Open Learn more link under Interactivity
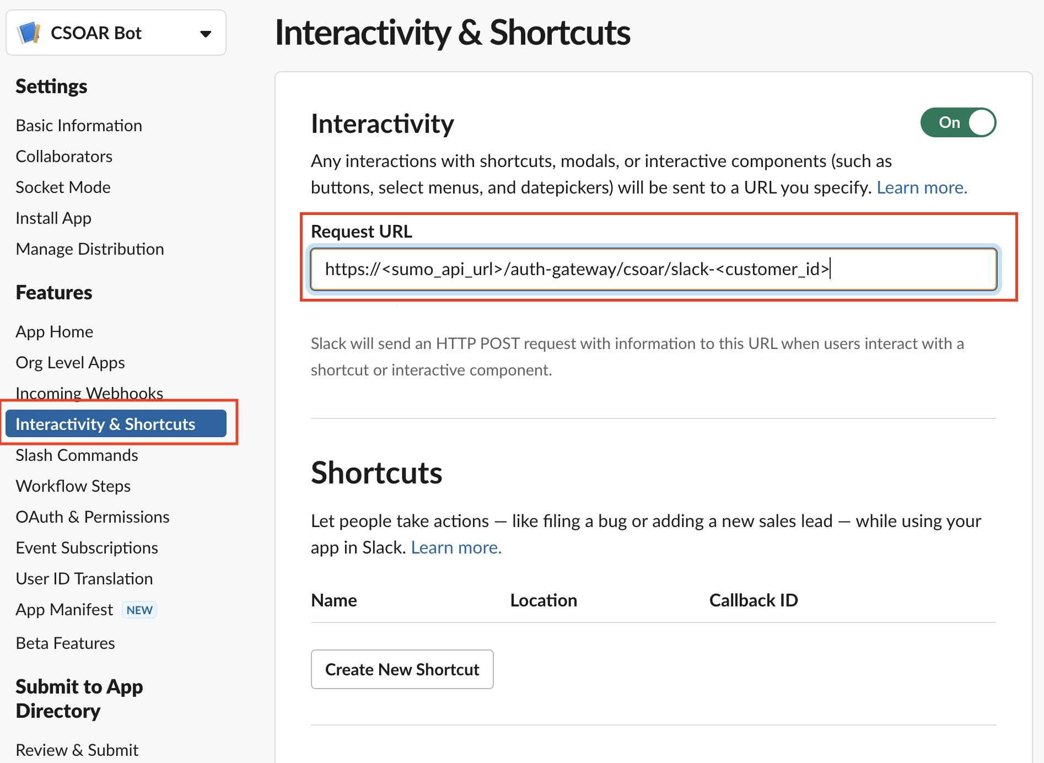The height and width of the screenshot is (763, 1044). point(922,188)
